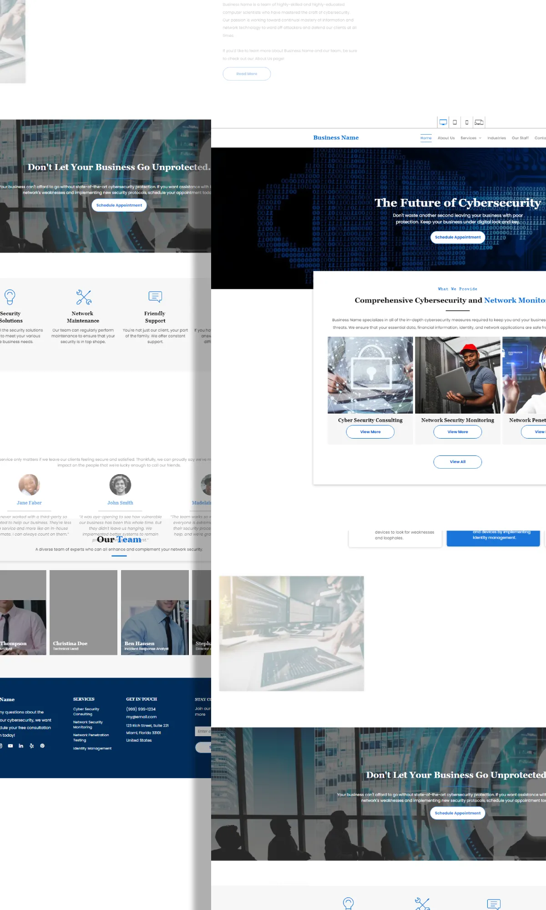
Task: Open footer link Cyber Security Consulting
Action: coord(86,712)
